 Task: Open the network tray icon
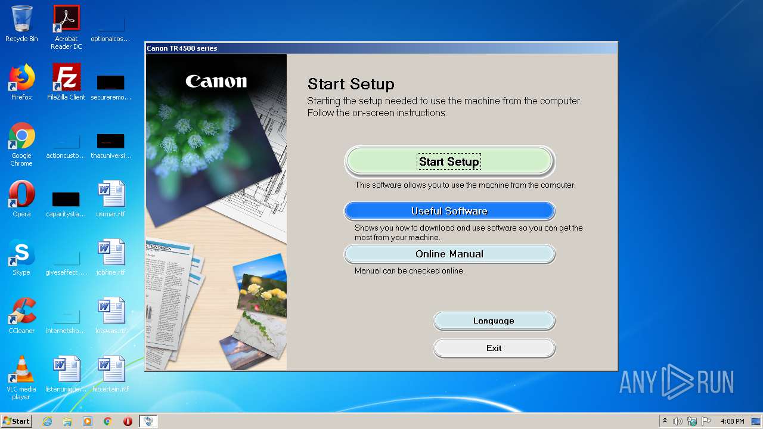pos(692,421)
